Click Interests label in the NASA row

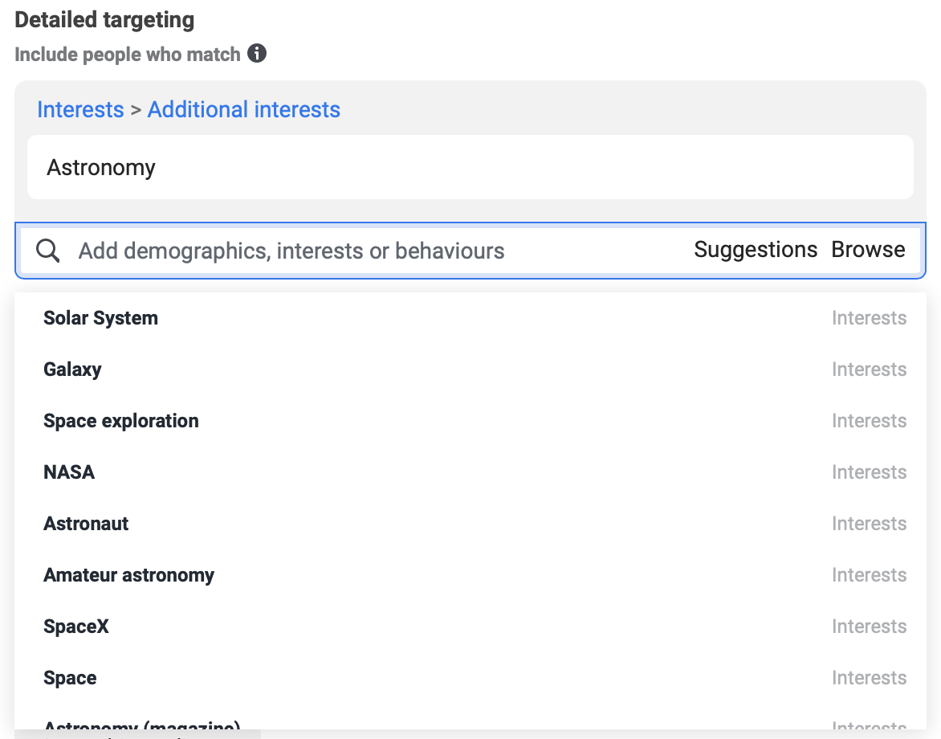point(869,472)
